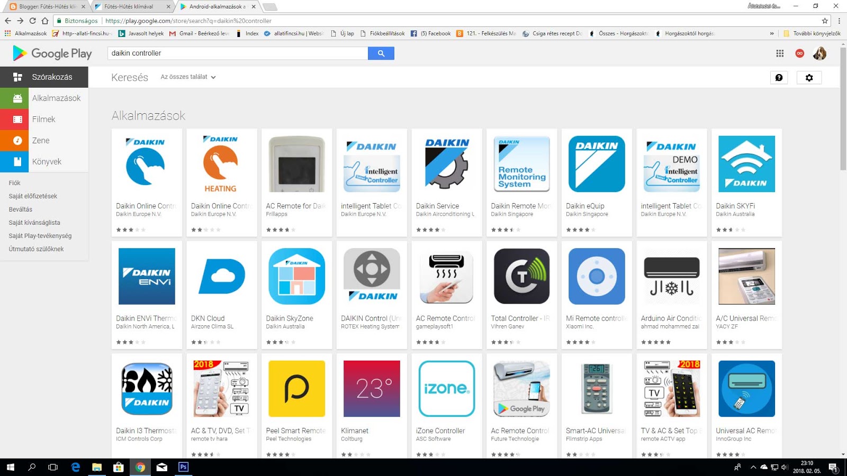
Task: Open Peel Smart Remote yellow icon
Action: click(297, 389)
